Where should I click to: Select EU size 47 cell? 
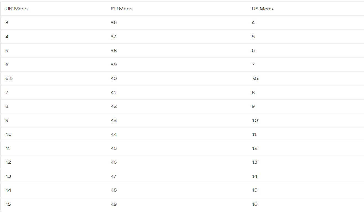pos(113,176)
